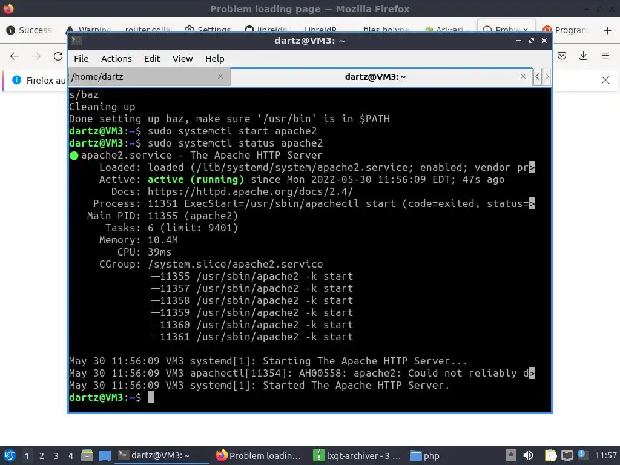Click the terminal command prompt line
The image size is (620, 465).
(111, 397)
